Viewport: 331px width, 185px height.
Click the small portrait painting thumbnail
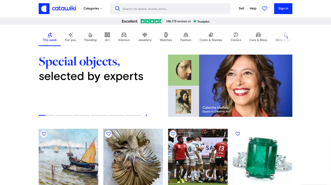point(183,101)
